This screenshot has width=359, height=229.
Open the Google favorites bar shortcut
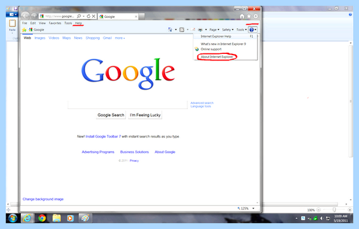pos(36,29)
